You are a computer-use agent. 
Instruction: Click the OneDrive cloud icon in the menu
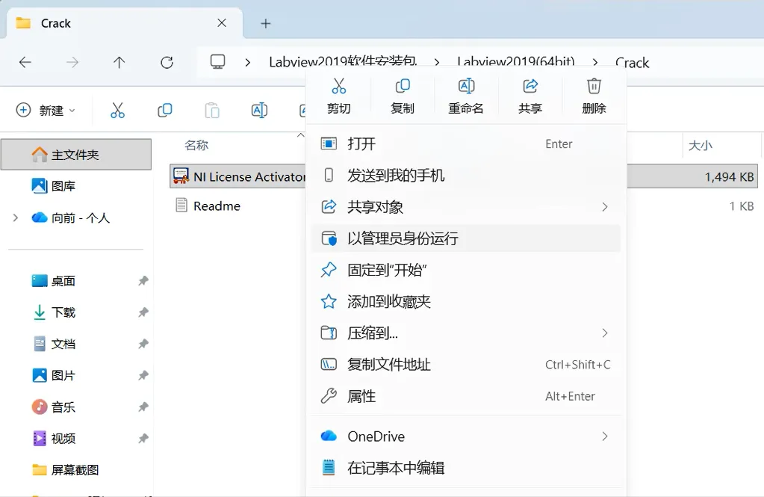pyautogui.click(x=329, y=436)
